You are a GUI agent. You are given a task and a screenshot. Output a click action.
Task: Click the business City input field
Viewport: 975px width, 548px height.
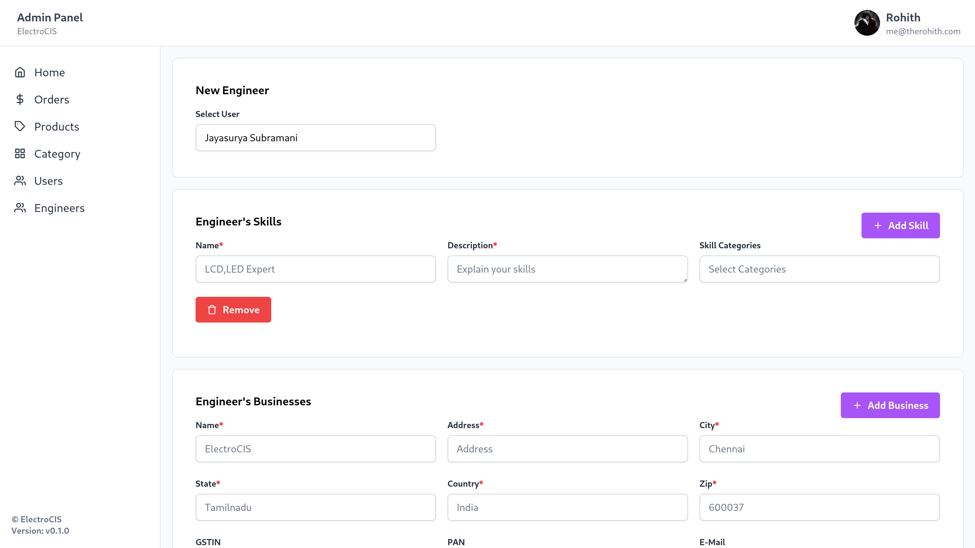click(819, 449)
